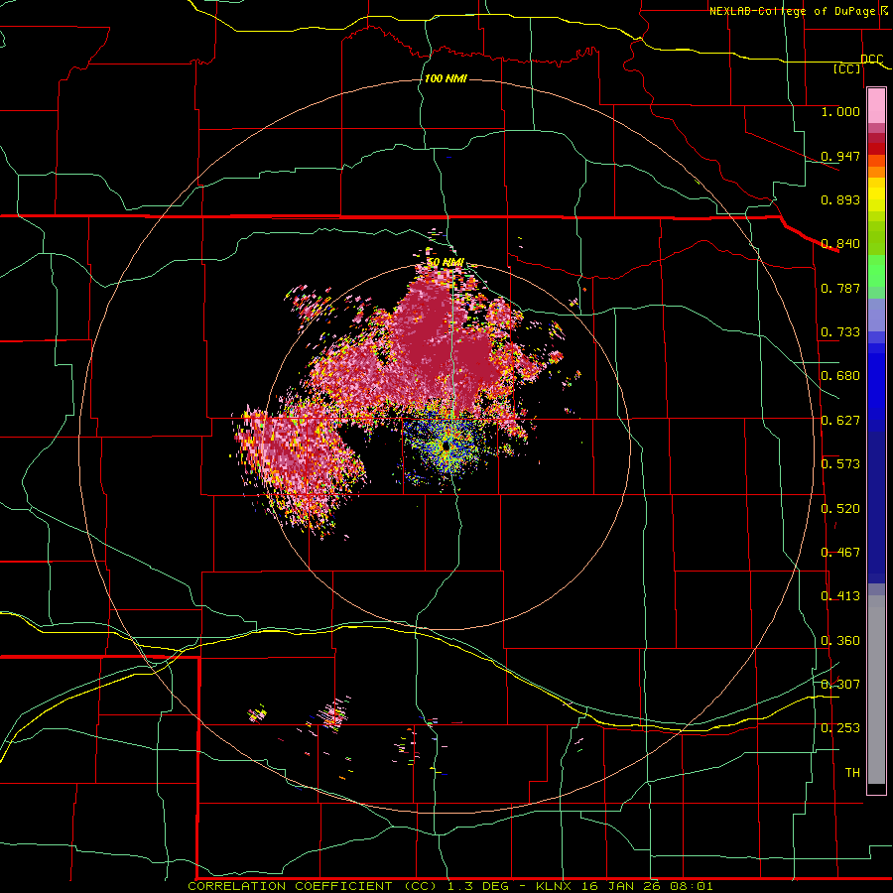Select the 0.893 value on the scale

point(840,199)
